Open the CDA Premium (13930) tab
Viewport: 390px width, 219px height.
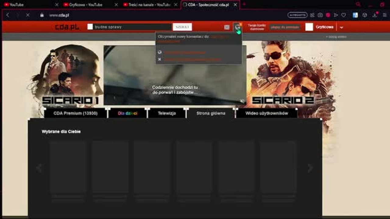click(76, 113)
